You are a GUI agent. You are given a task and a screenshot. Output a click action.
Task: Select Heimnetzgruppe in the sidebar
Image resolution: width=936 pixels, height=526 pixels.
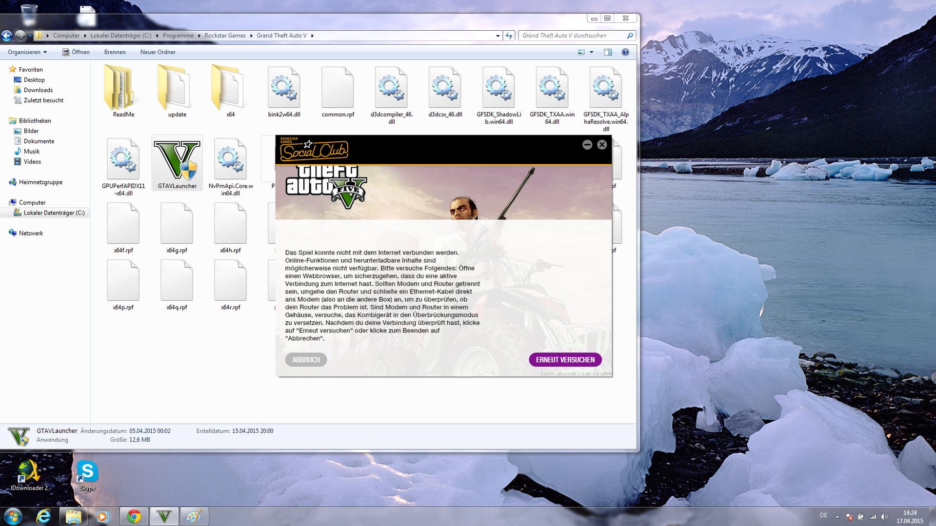40,182
